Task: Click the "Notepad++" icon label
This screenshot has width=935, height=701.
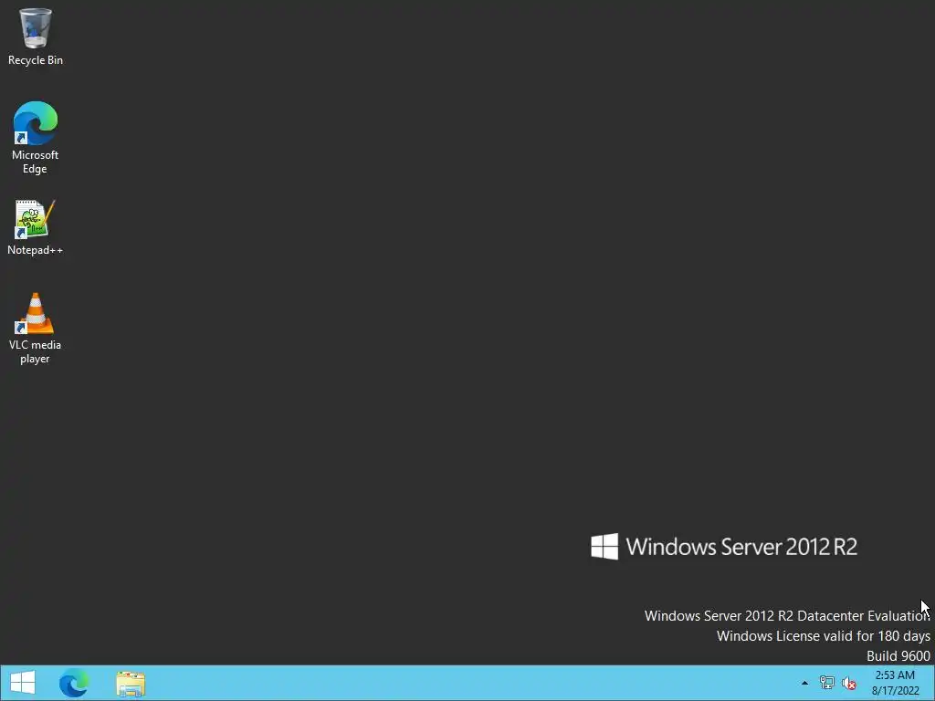Action: pos(36,250)
